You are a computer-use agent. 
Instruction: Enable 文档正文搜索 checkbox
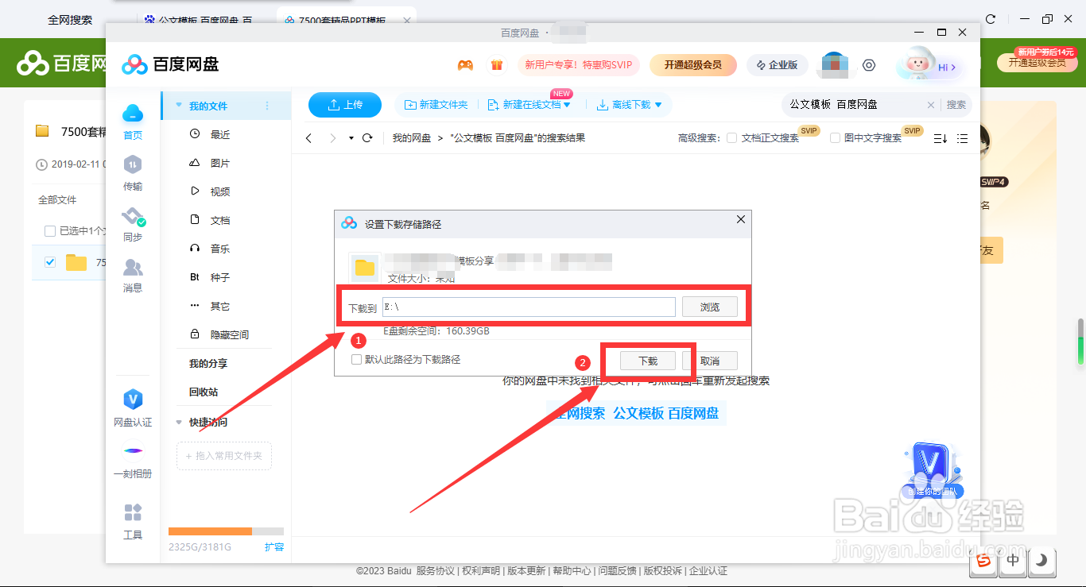pos(732,137)
